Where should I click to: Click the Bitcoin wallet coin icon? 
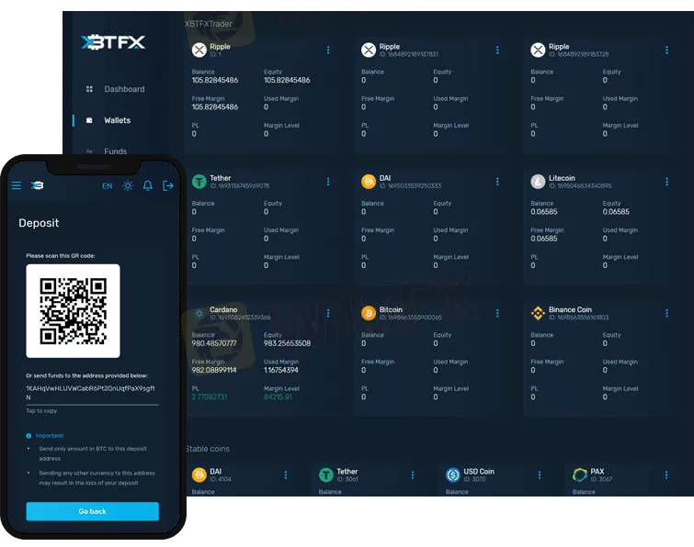369,313
